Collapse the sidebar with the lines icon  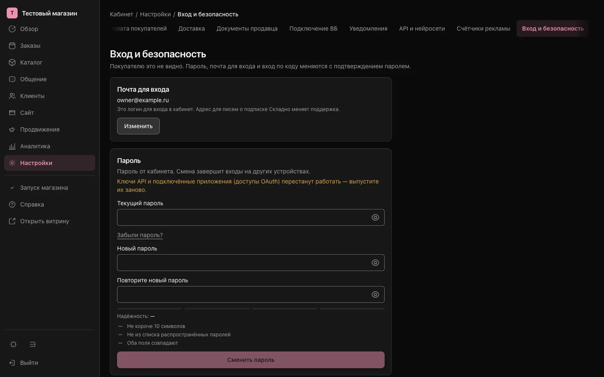pyautogui.click(x=33, y=344)
